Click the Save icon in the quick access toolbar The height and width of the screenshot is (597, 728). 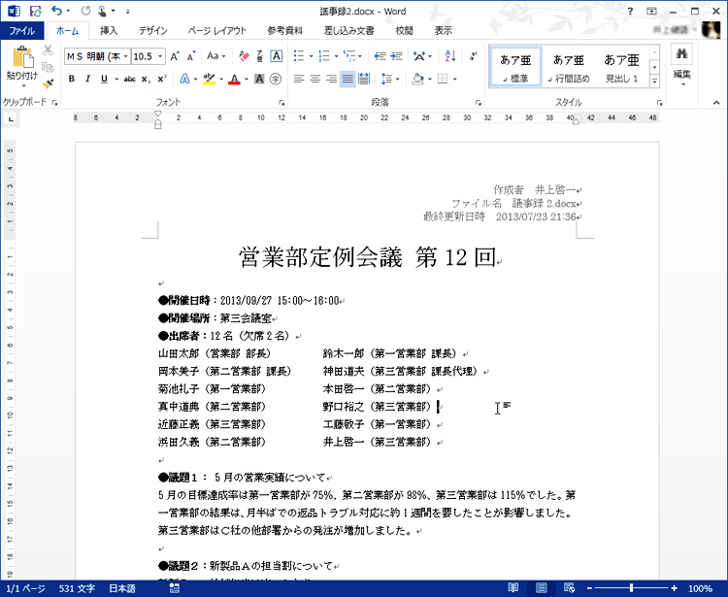pos(35,11)
